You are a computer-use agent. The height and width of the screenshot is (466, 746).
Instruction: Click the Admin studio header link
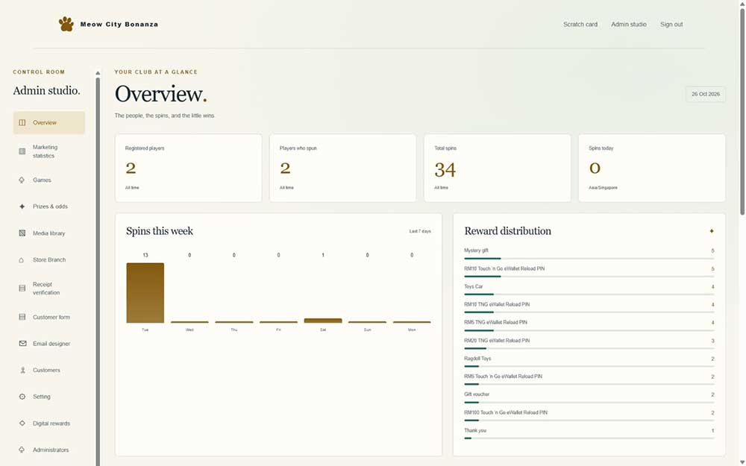pos(628,25)
